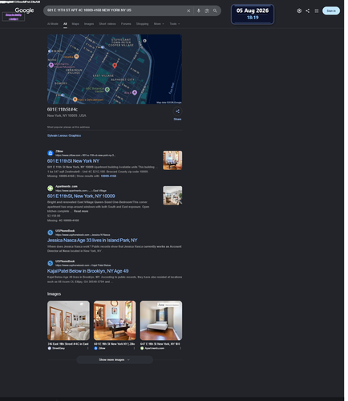This screenshot has width=348, height=401.
Task: Start voice search with microphone icon
Action: coord(199,10)
